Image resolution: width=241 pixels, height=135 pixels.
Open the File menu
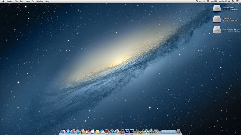(x=16, y=1)
